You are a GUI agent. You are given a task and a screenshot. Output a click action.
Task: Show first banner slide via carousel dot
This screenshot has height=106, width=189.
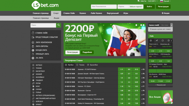[136, 25]
